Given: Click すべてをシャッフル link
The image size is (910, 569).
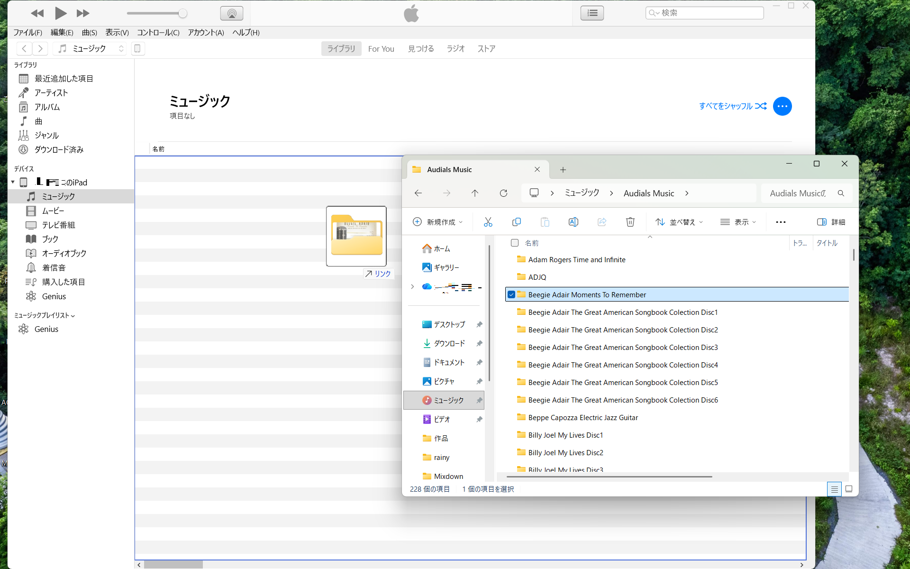Looking at the screenshot, I should (733, 106).
